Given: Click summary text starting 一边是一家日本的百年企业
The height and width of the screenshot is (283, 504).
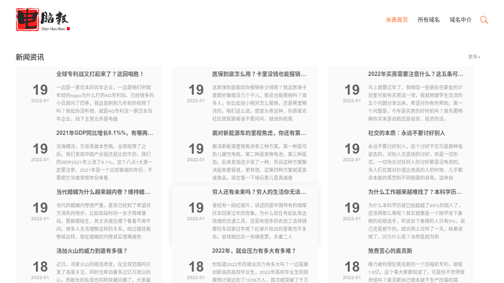Looking at the screenshot, I should 105,103.
